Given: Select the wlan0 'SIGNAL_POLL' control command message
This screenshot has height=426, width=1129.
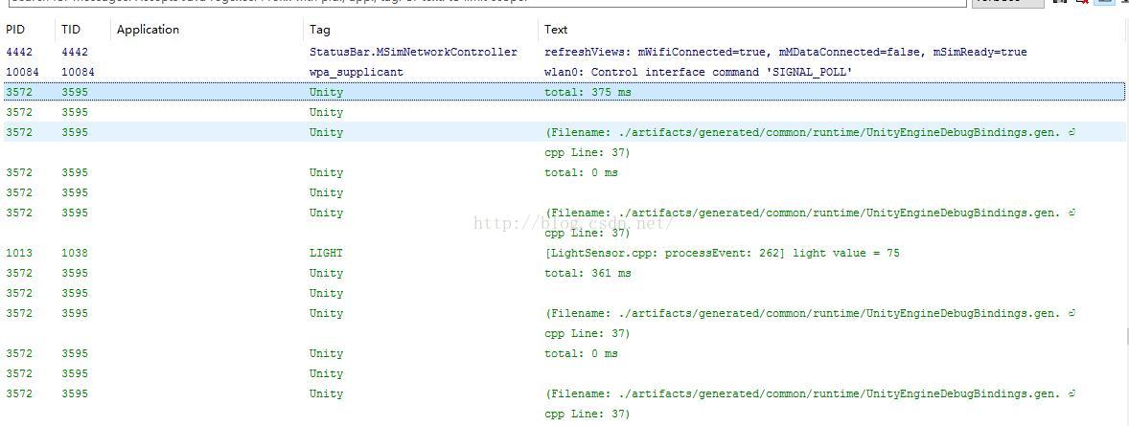Looking at the screenshot, I should coord(699,72).
